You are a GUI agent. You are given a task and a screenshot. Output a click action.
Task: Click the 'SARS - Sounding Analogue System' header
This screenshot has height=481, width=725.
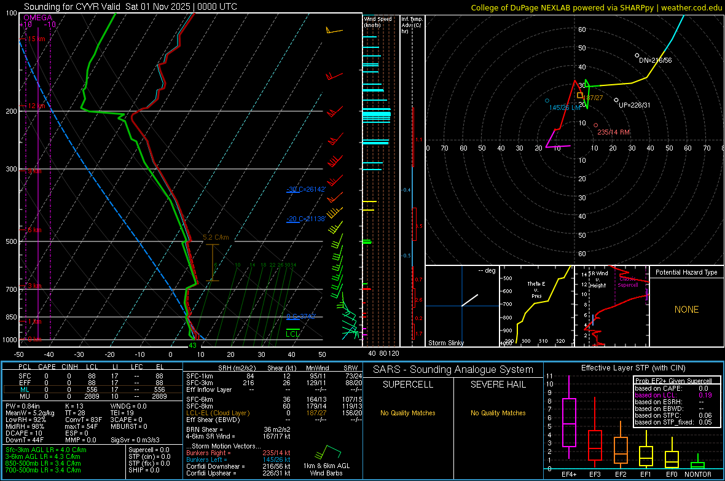(453, 370)
